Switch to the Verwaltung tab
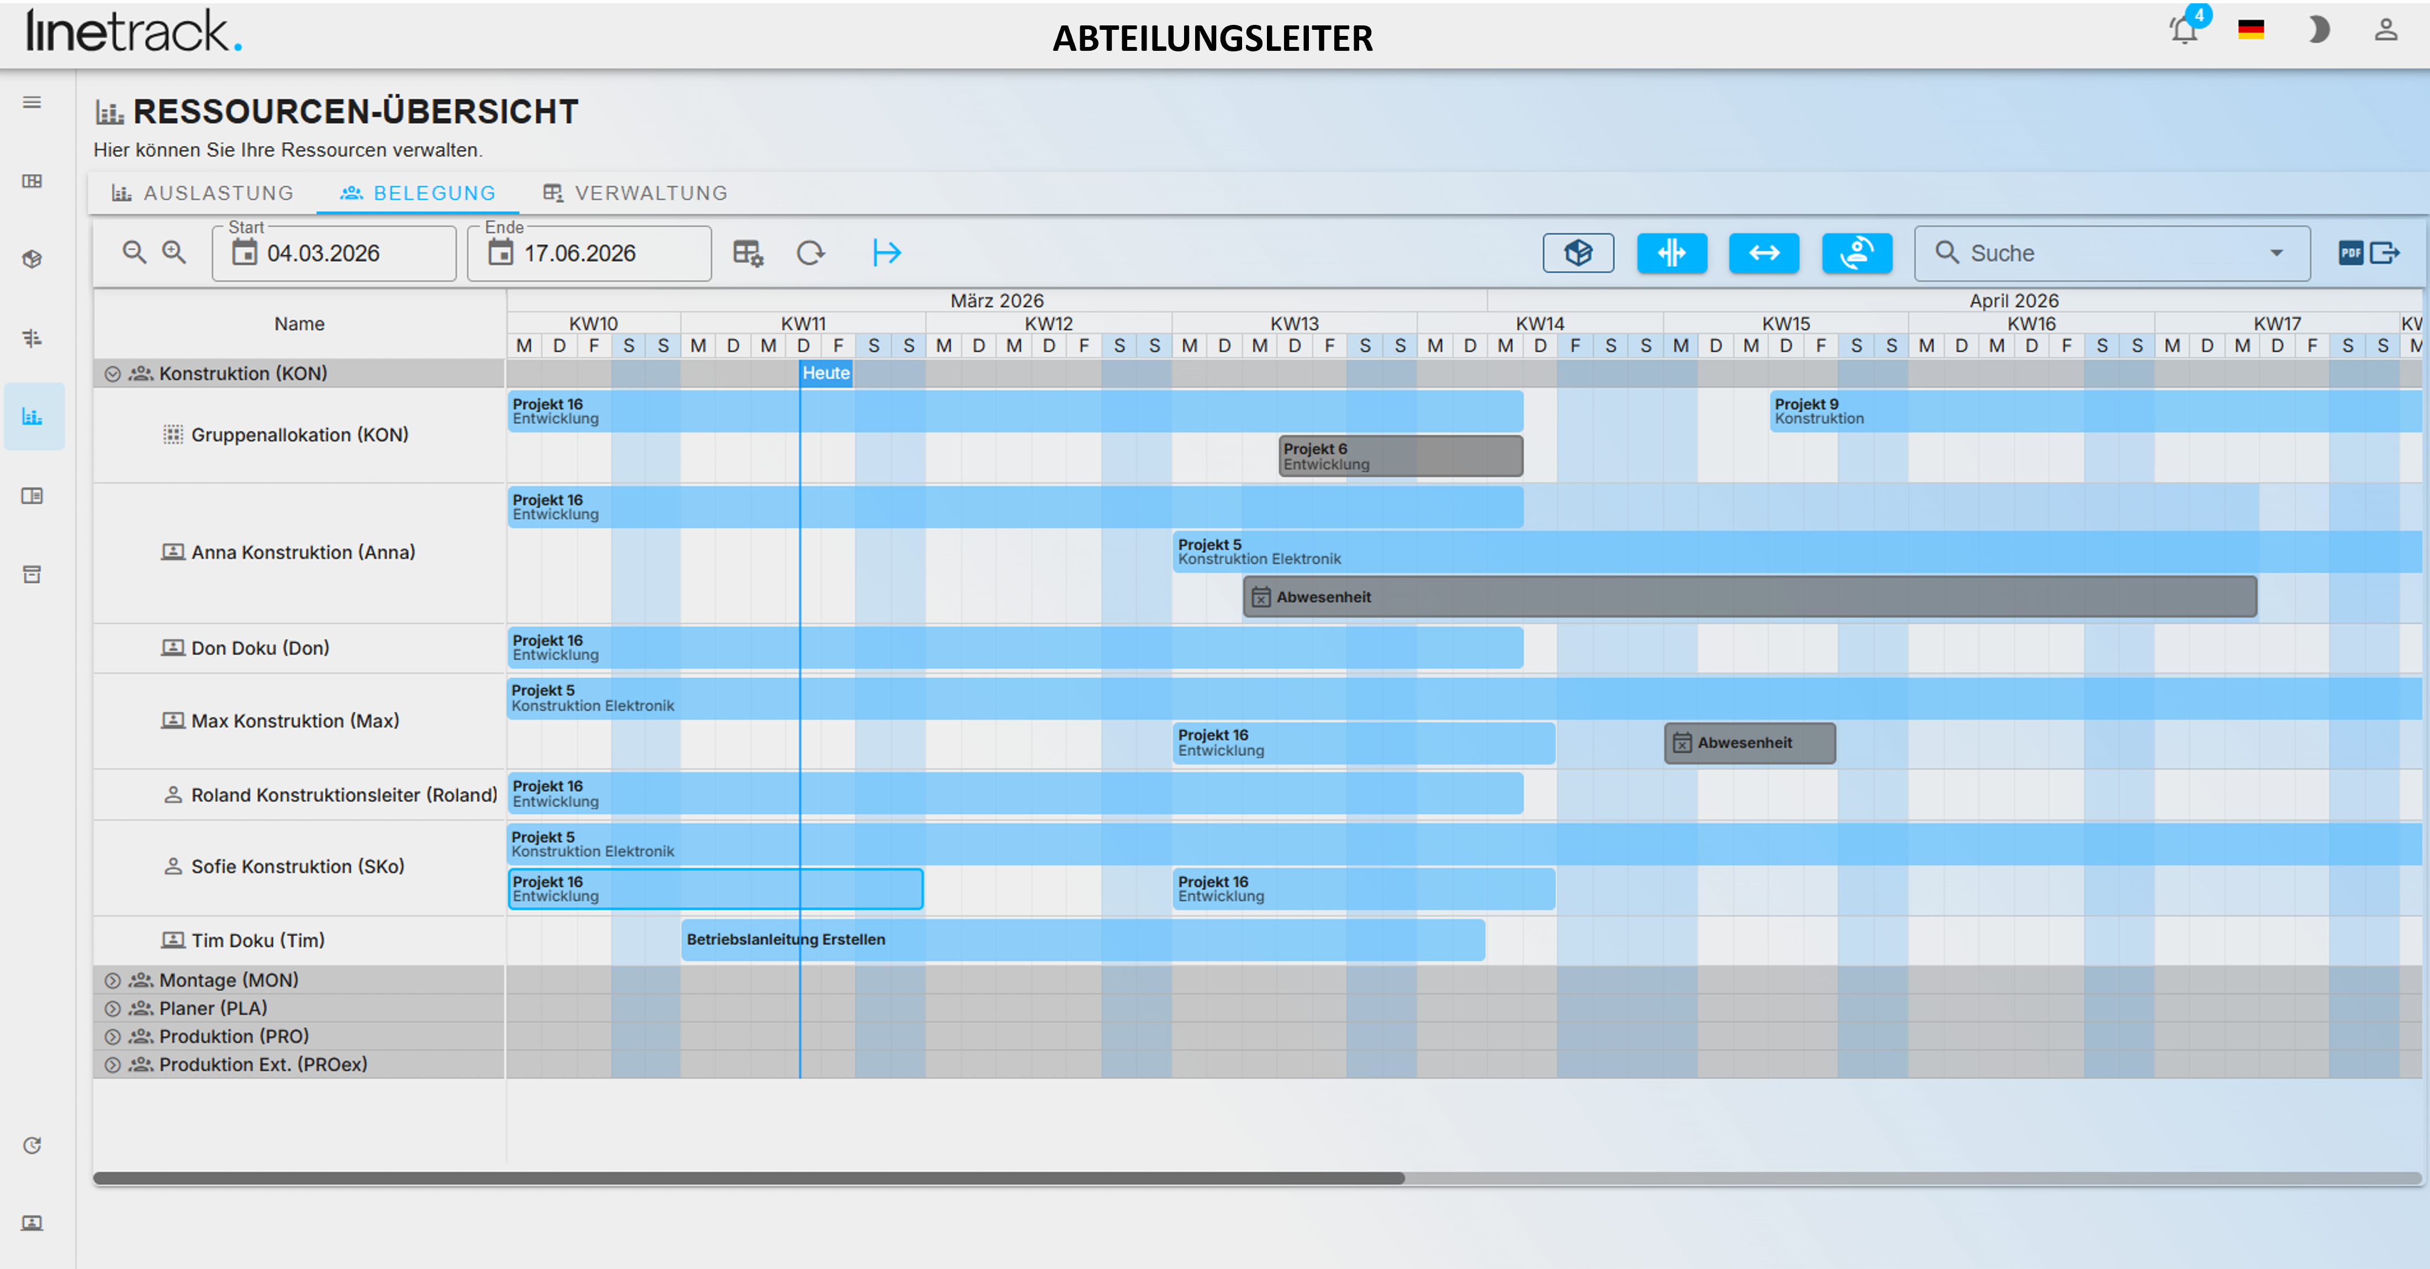This screenshot has width=2430, height=1269. pos(635,193)
